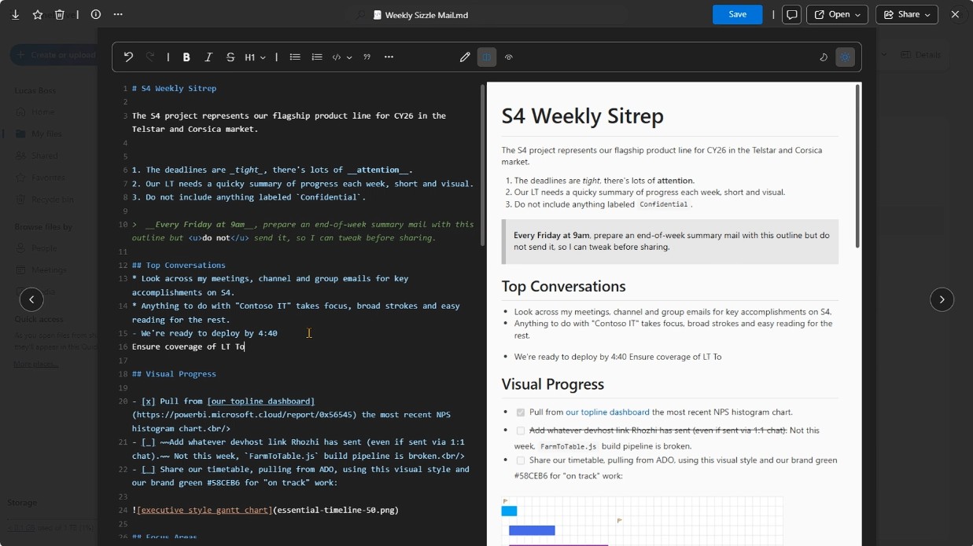Insert a numbered list
Image resolution: width=973 pixels, height=546 pixels.
click(317, 57)
